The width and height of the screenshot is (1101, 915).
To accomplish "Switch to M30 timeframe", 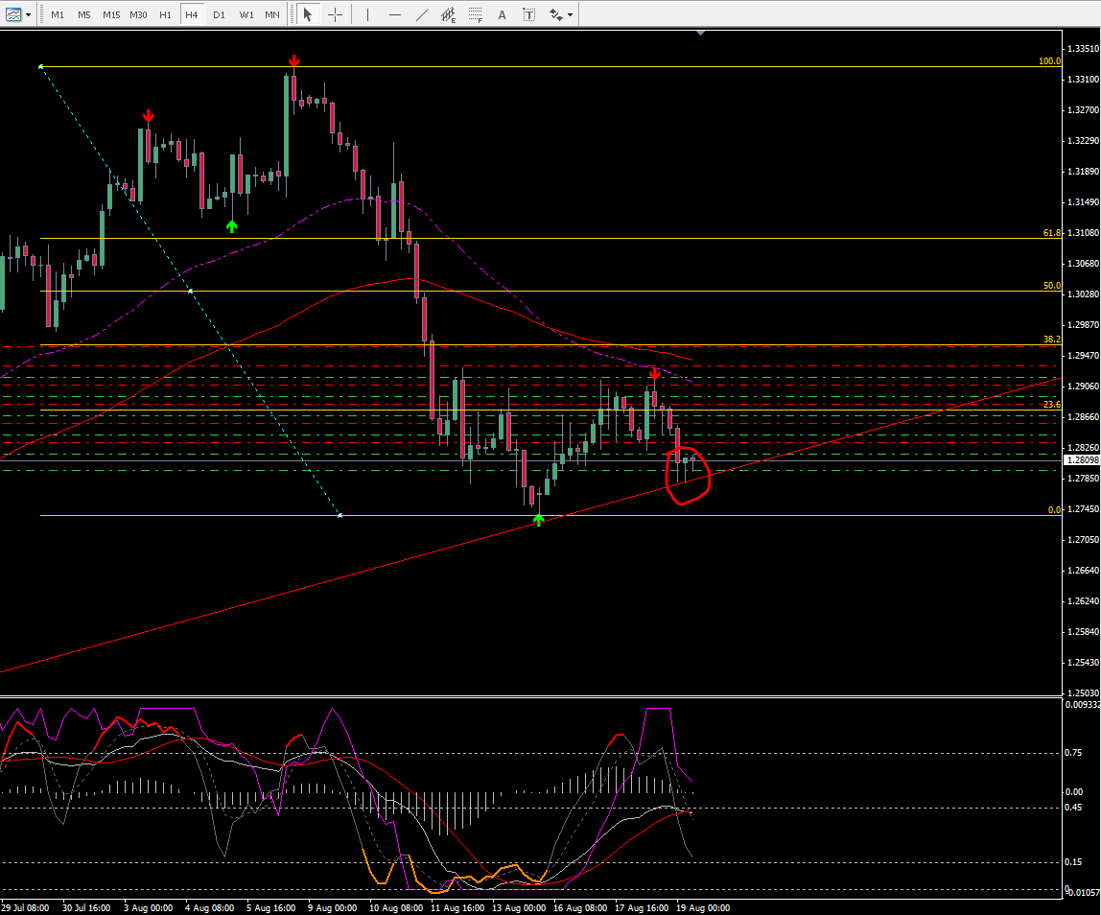I will 138,14.
